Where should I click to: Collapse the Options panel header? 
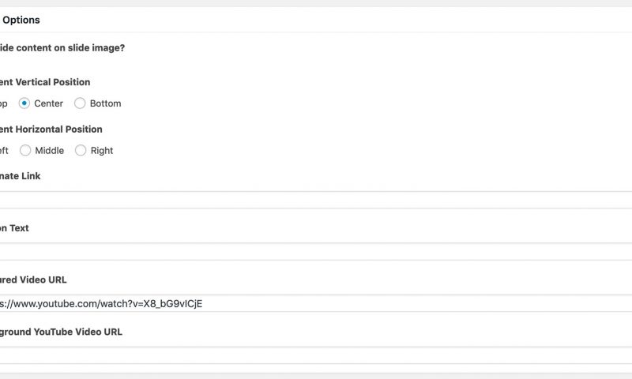316,20
